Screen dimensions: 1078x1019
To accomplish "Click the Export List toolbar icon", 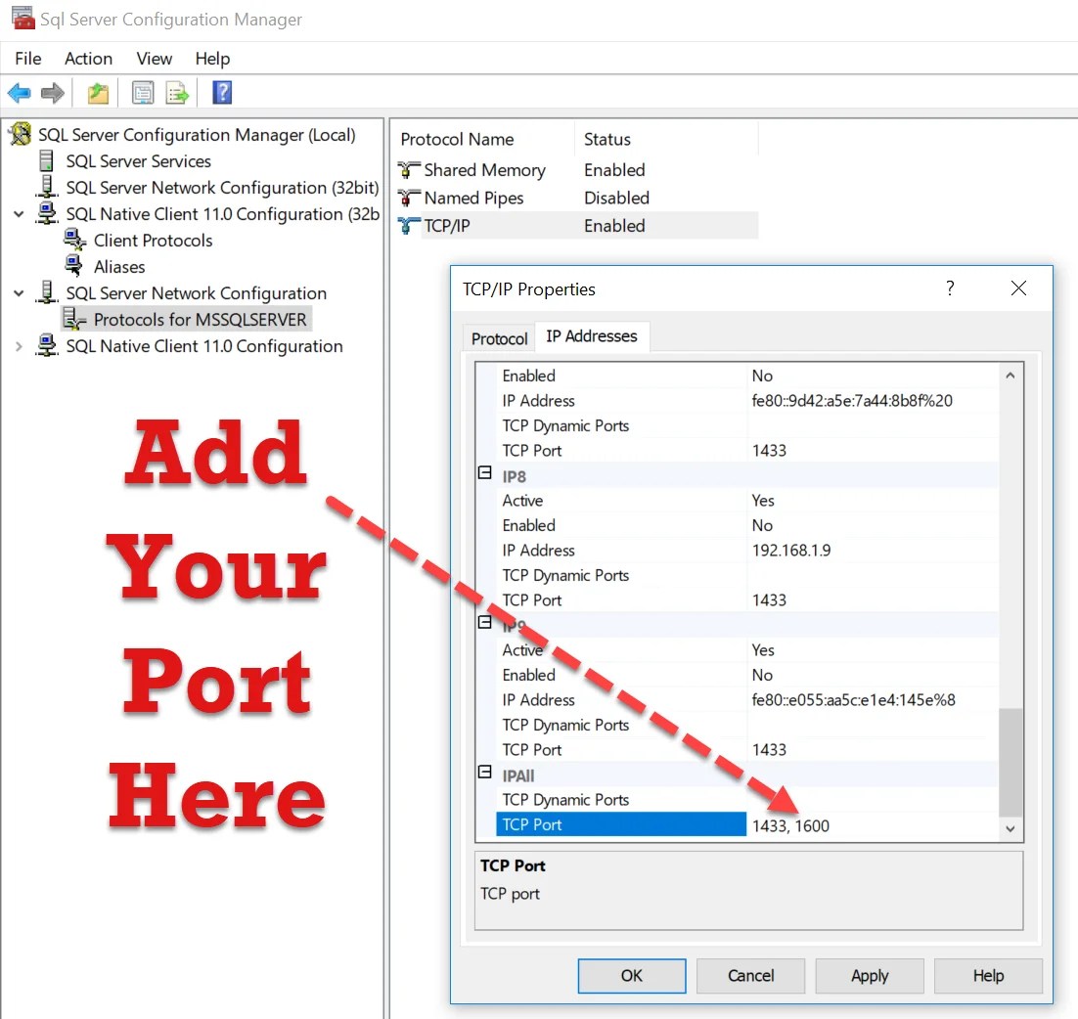I will click(x=177, y=93).
